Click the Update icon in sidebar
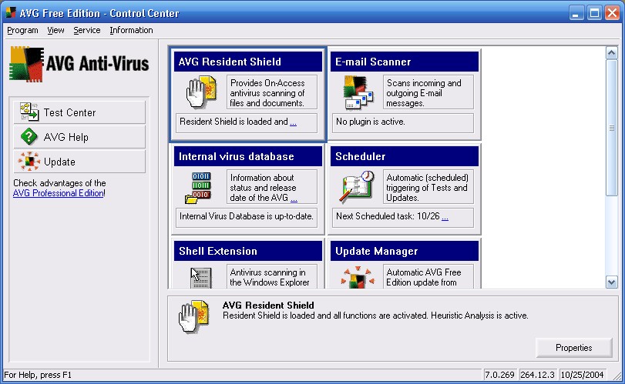625x384 pixels. click(29, 162)
